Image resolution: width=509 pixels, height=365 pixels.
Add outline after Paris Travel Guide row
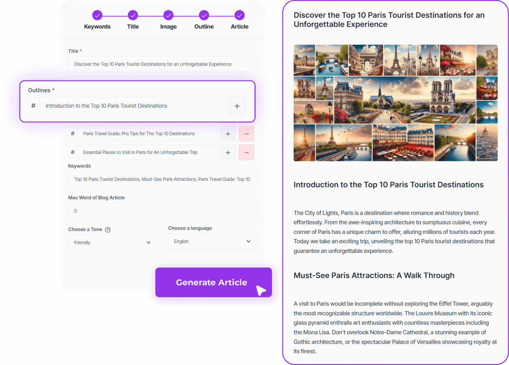(228, 134)
